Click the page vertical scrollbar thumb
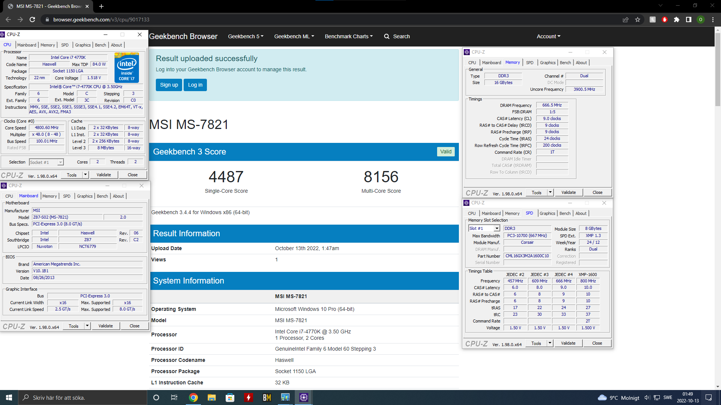 718,69
